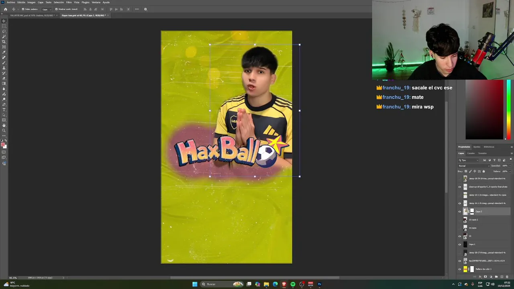Select the Horizontal Type tool

pyautogui.click(x=4, y=110)
